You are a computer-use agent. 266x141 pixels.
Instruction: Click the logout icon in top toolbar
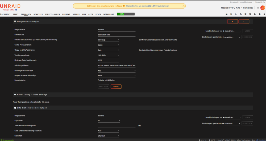[x=231, y=14]
